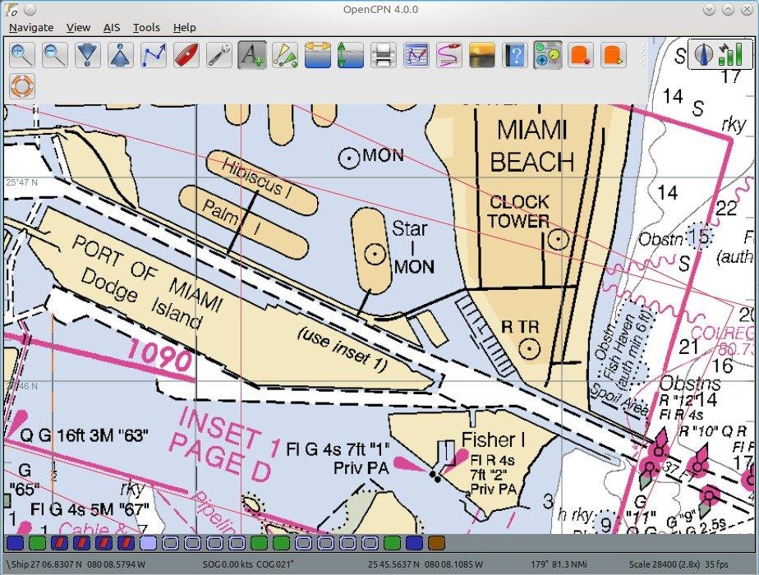This screenshot has width=759, height=575.
Task: Click the Zoom In magnifier tool
Action: coord(22,55)
